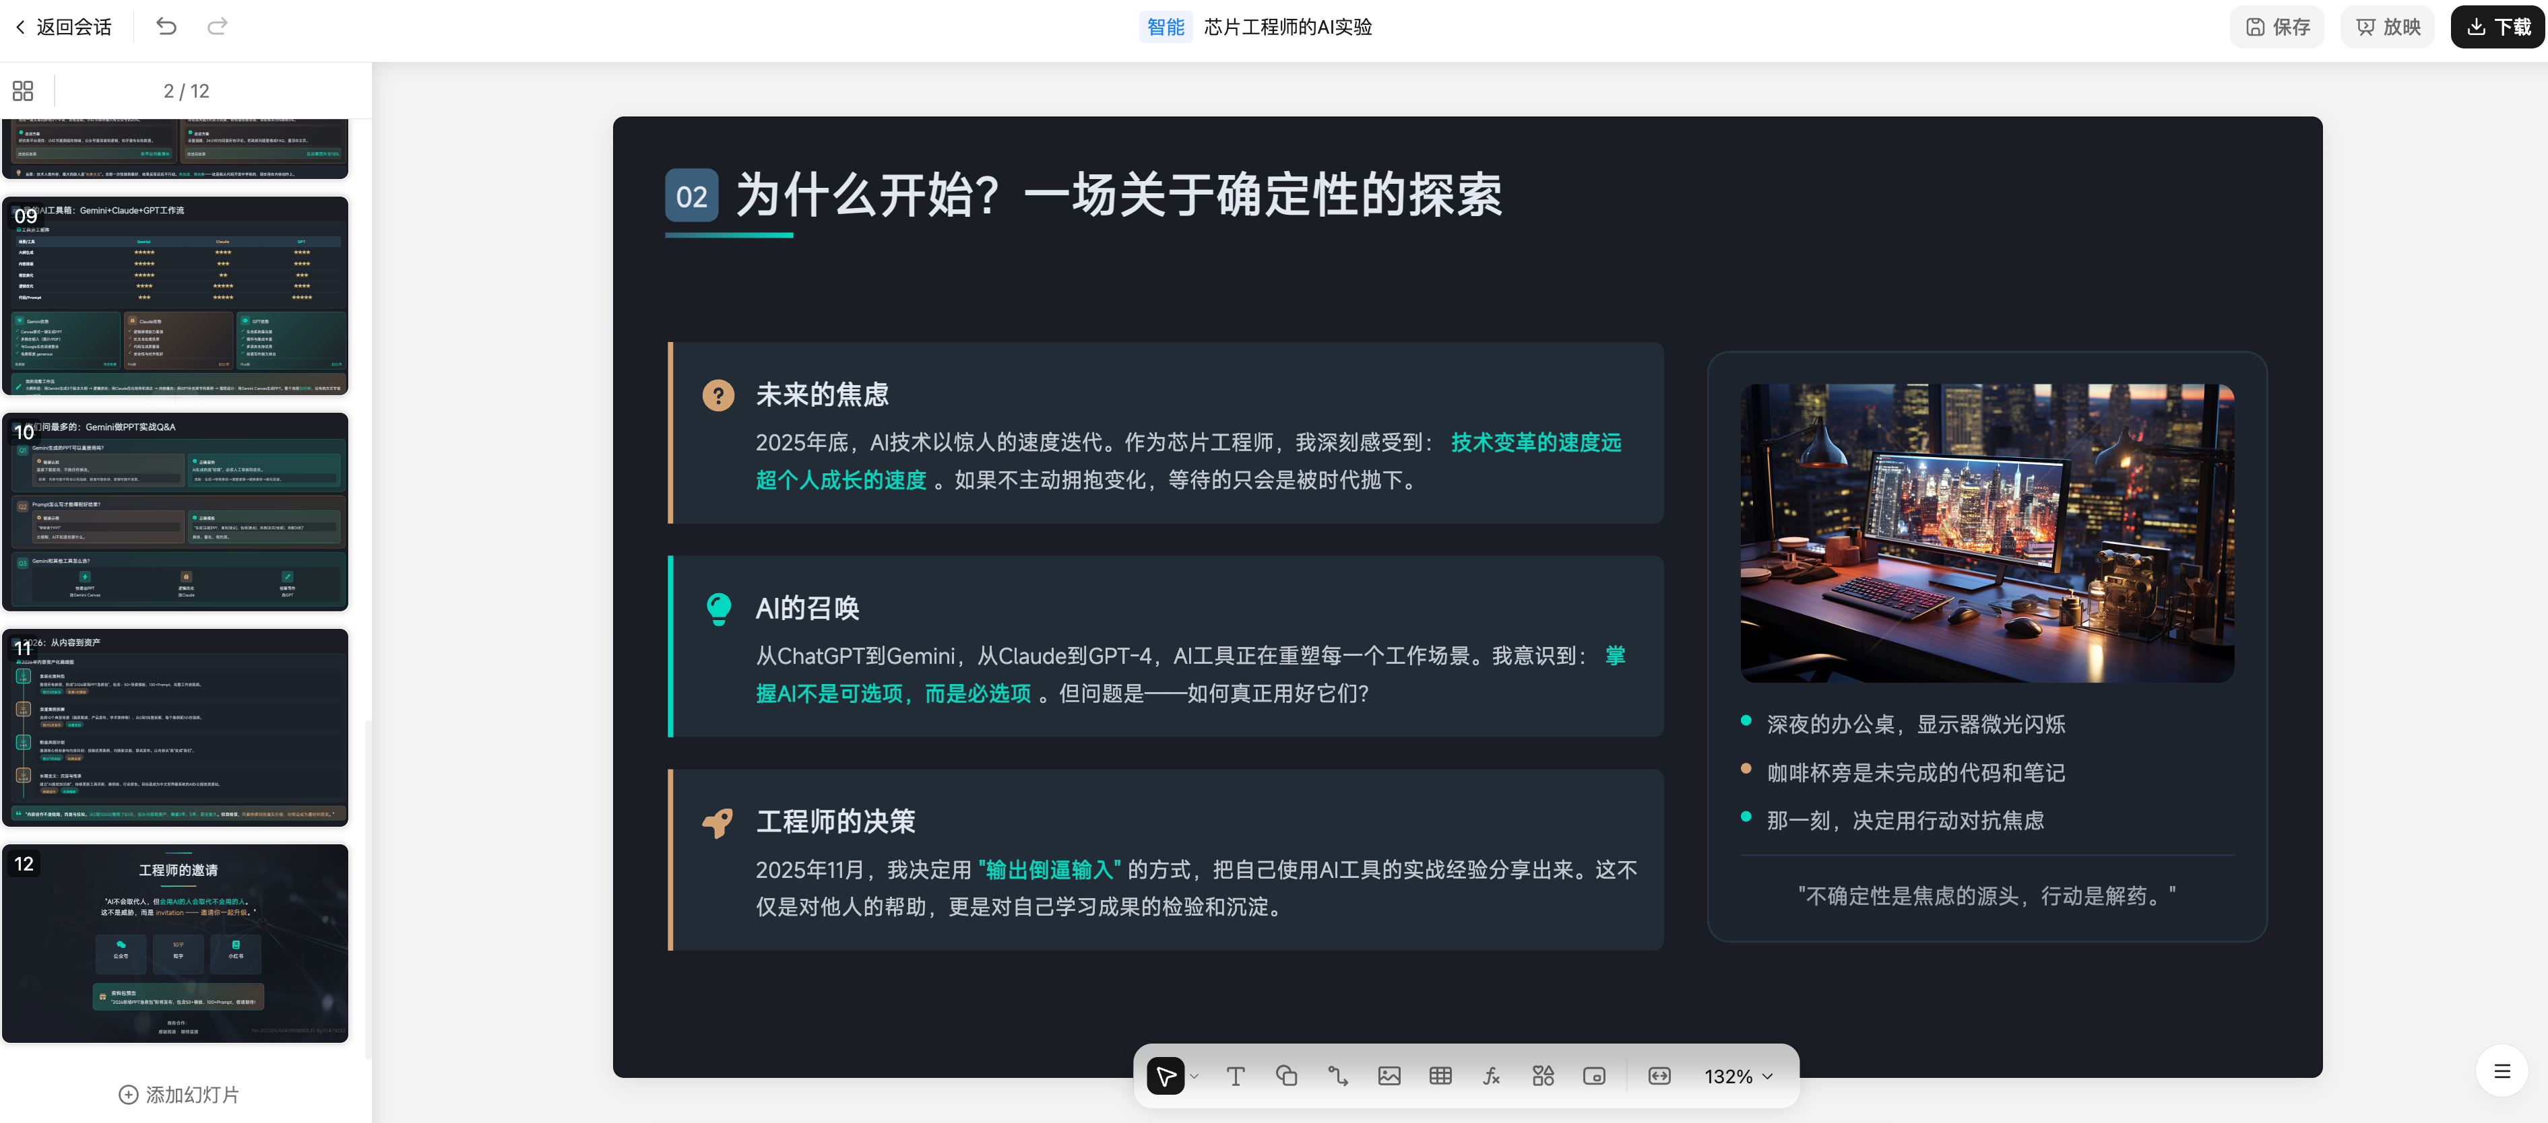The height and width of the screenshot is (1123, 2548).
Task: Insert an image using the picture icon
Action: pyautogui.click(x=1389, y=1076)
